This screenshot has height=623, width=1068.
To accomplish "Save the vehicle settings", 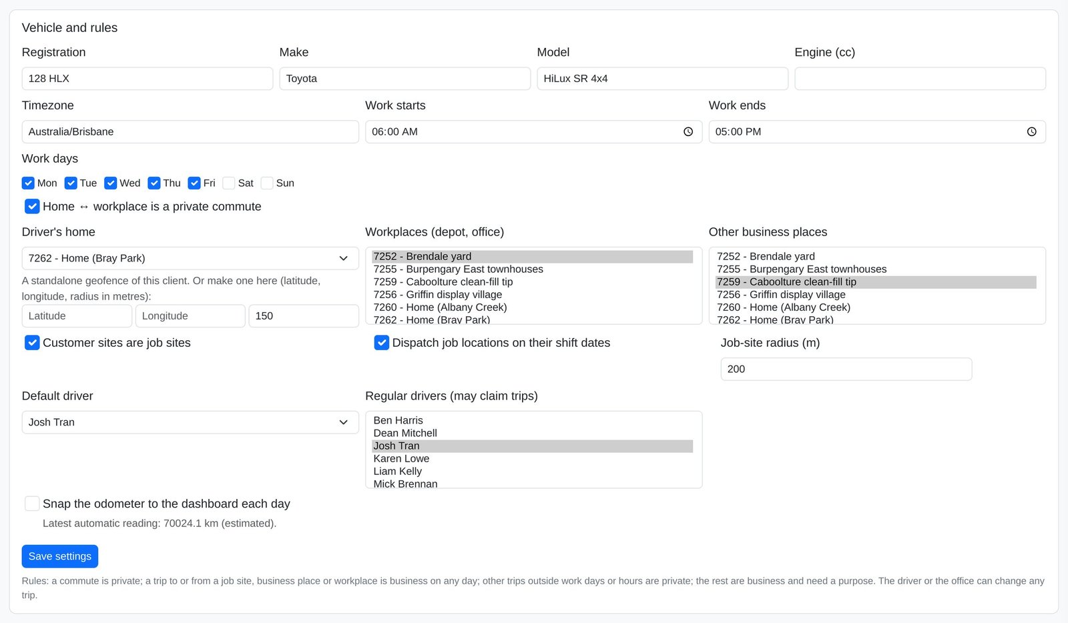I will point(60,556).
